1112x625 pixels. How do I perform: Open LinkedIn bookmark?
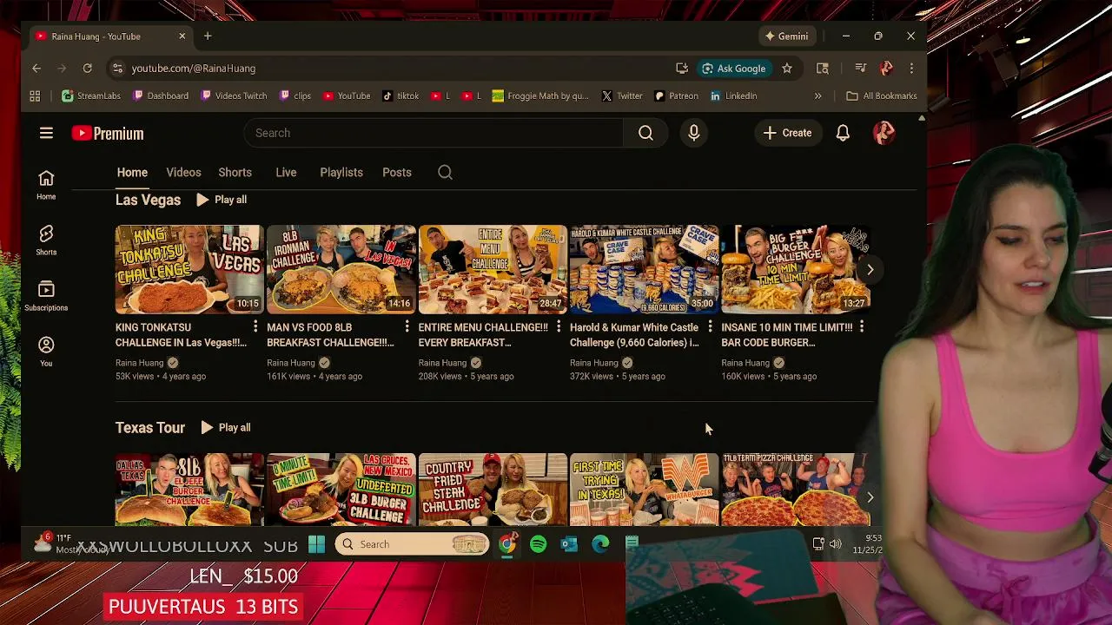pos(733,95)
